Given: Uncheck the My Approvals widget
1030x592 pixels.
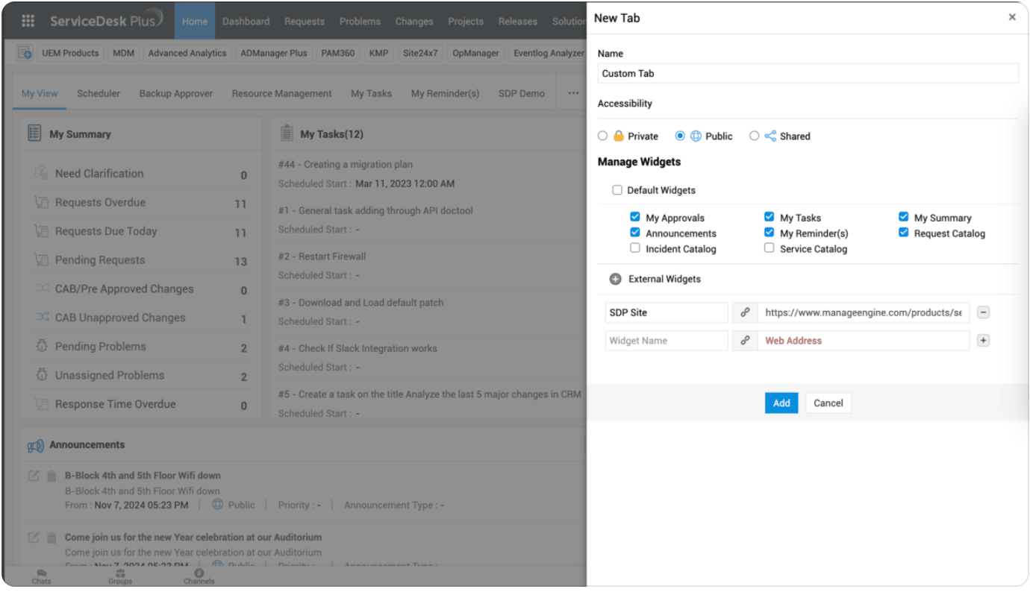Looking at the screenshot, I should point(635,217).
